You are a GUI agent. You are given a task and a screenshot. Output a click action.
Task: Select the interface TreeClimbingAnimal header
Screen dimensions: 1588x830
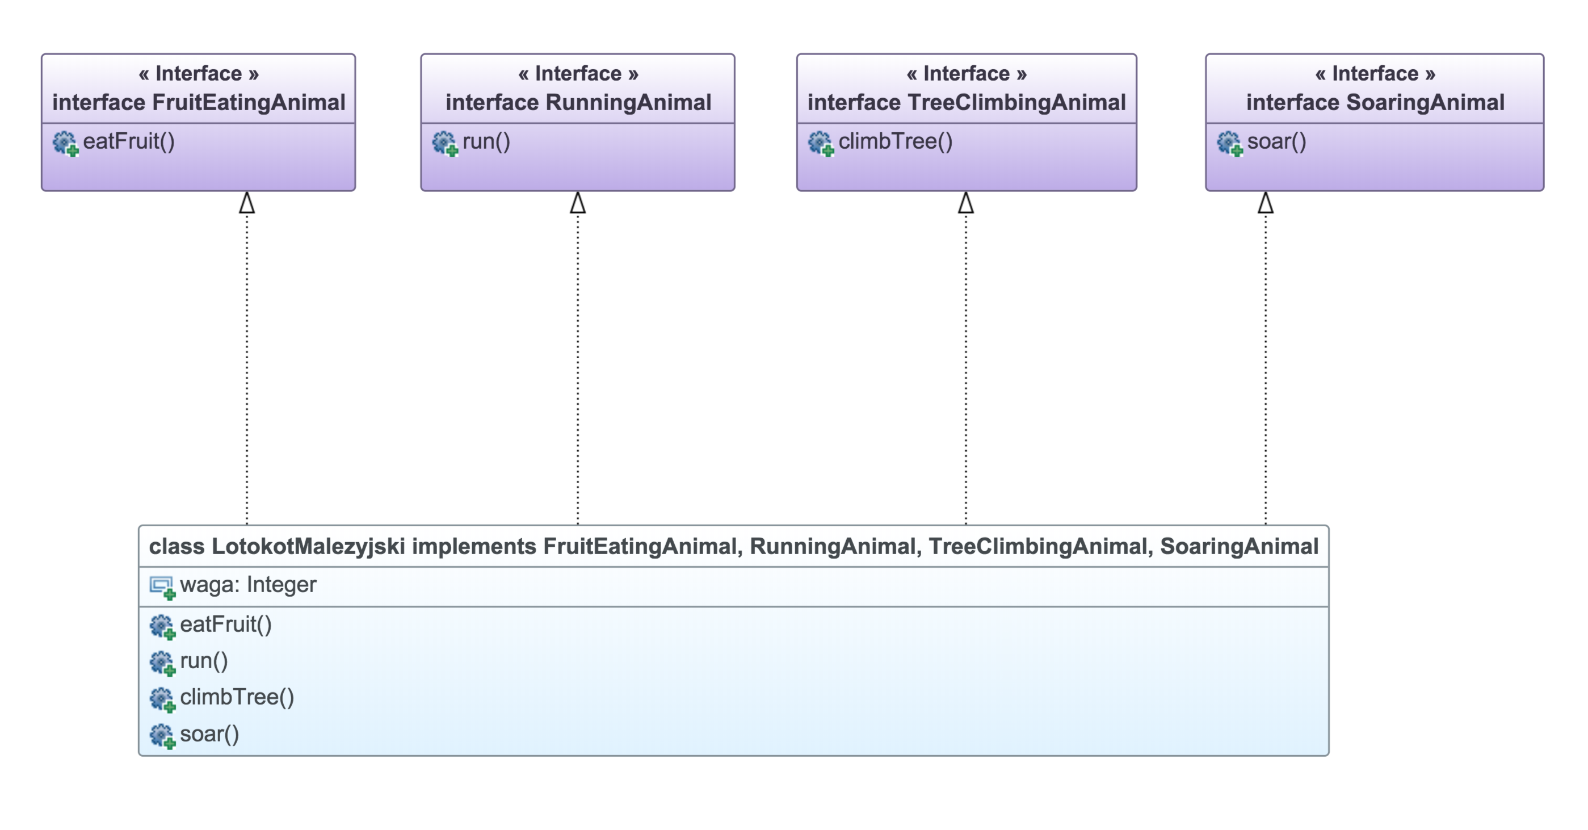[966, 102]
